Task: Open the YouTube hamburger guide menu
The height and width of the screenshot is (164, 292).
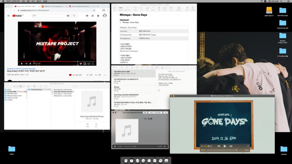Action: point(8,16)
